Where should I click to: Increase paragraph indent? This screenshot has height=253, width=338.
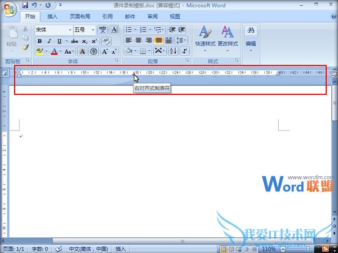coord(182,29)
